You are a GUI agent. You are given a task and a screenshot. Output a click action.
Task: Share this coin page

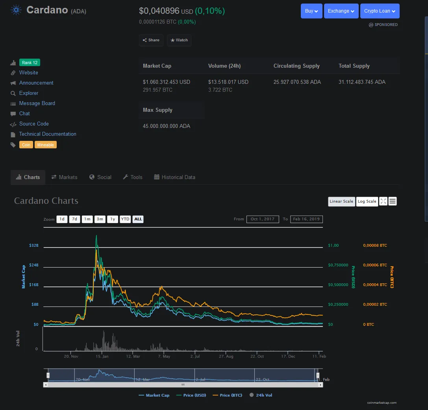click(151, 40)
